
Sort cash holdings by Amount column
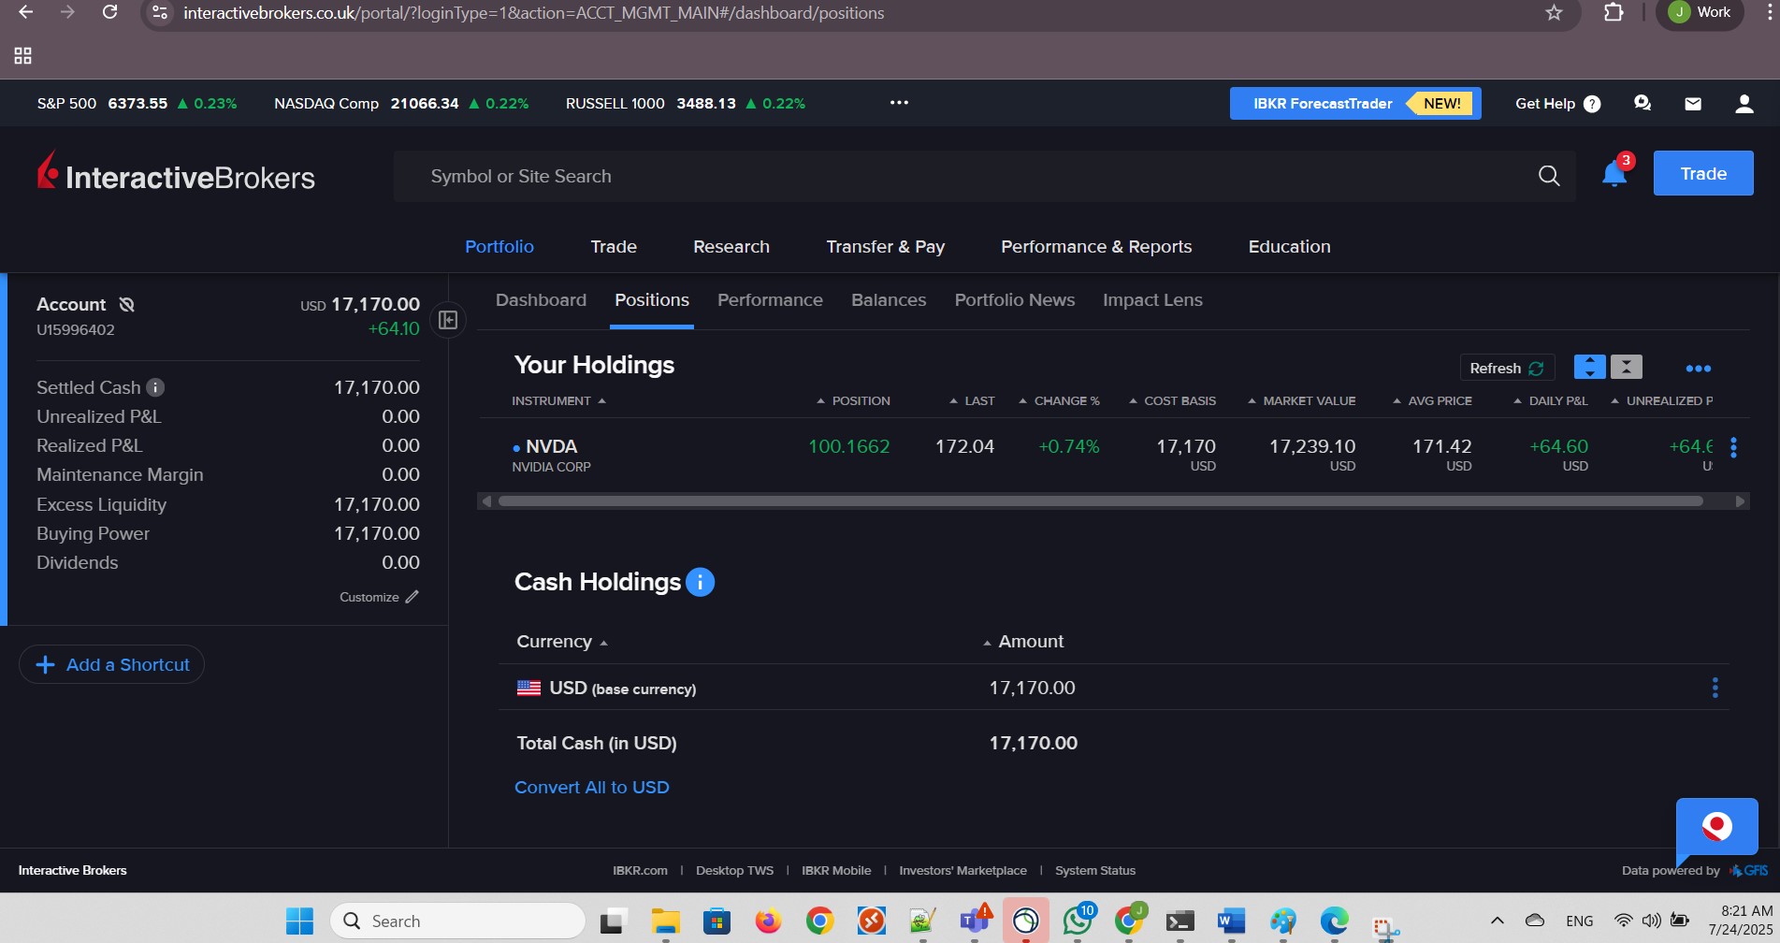[x=1023, y=642]
